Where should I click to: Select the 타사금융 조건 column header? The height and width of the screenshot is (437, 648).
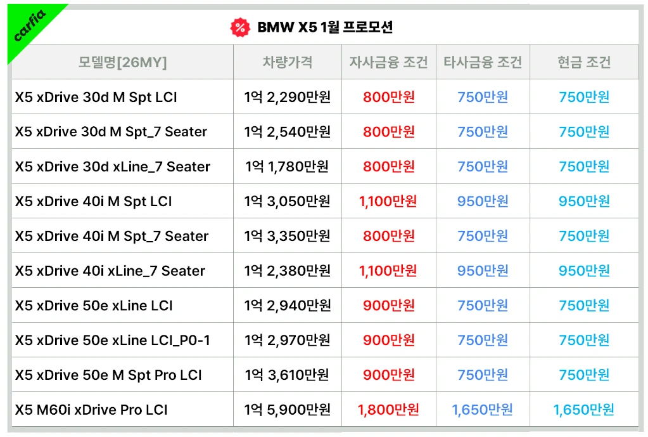(483, 62)
